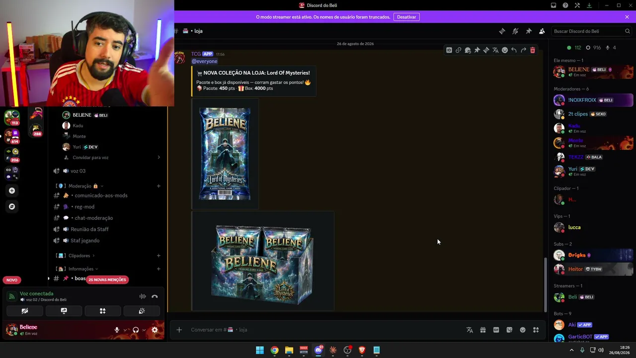Pin the TCG message from hover toolbar
The height and width of the screenshot is (358, 636).
click(x=477, y=50)
